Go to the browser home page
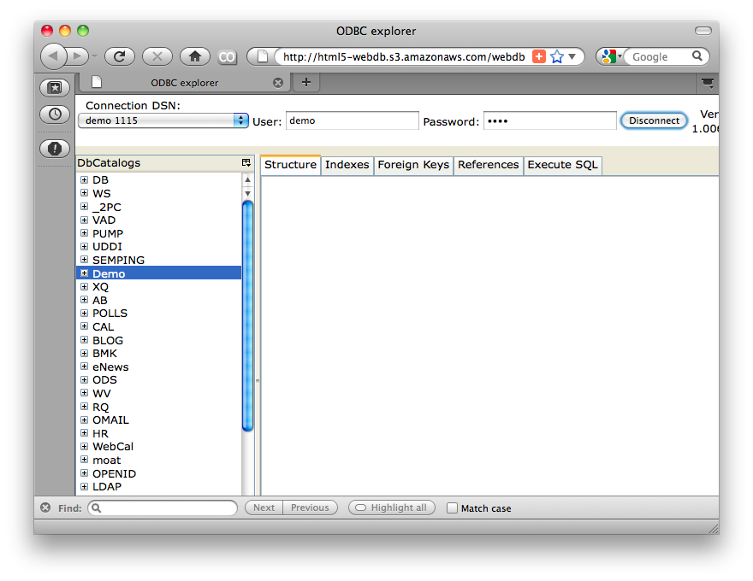 [195, 56]
